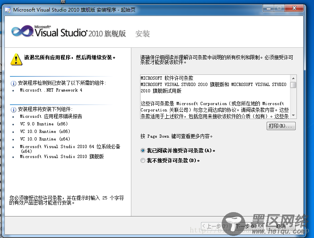Click info icon beside 已安装了以下所需的组件
The width and height of the screenshot is (314, 238).
(x=13, y=83)
